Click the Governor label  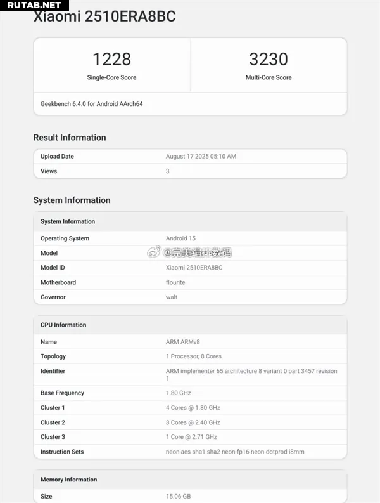click(x=53, y=297)
